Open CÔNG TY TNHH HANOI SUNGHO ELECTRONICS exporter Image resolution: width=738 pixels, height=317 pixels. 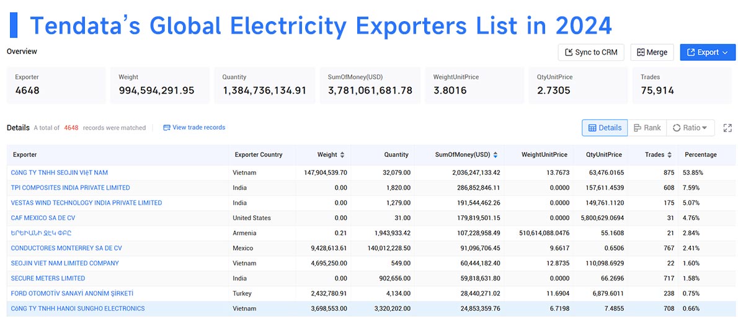tap(78, 308)
